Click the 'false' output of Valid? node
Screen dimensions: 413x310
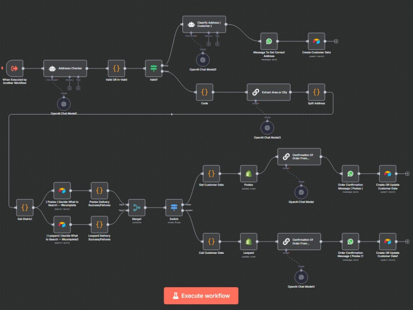point(162,71)
